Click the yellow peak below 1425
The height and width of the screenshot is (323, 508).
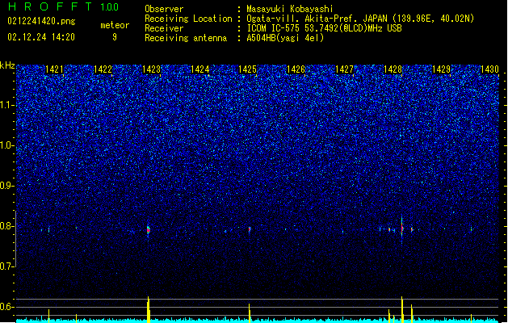click(x=250, y=313)
